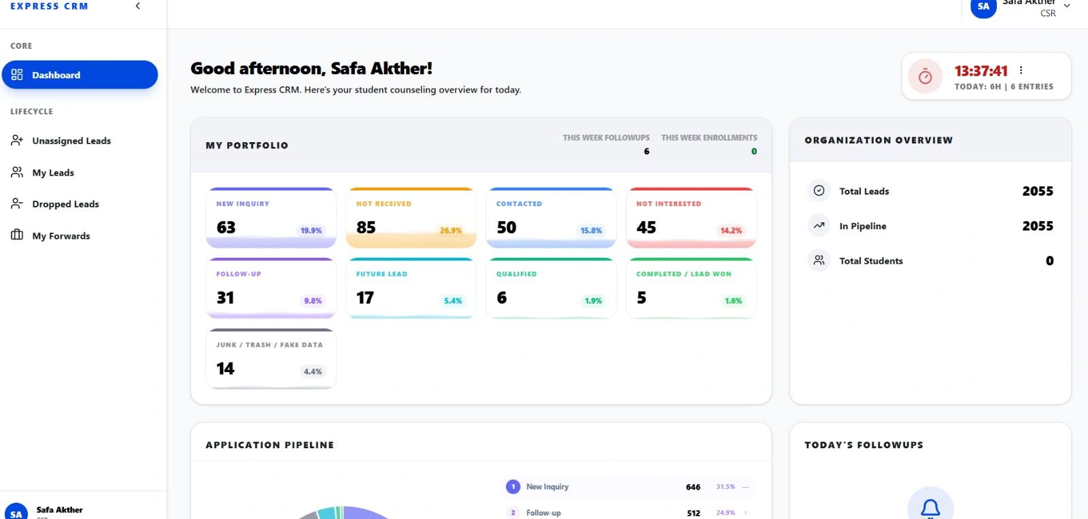Click the Today 6H 6 entries text
This screenshot has height=519, width=1088.
(x=1004, y=86)
